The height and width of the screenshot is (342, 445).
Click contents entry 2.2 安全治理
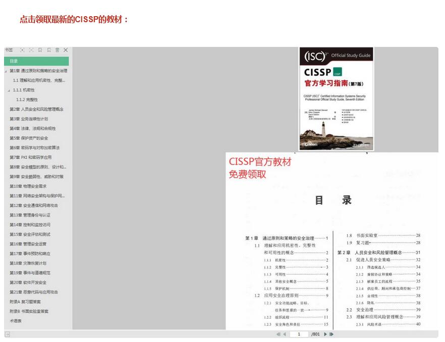[x=383, y=310]
